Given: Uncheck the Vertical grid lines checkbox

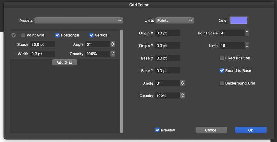Looking at the screenshot, I should [91, 35].
